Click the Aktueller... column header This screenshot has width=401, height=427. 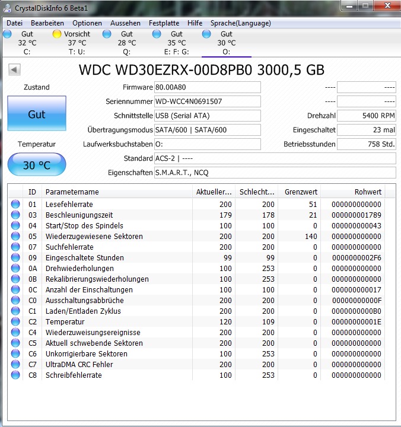pyautogui.click(x=214, y=192)
